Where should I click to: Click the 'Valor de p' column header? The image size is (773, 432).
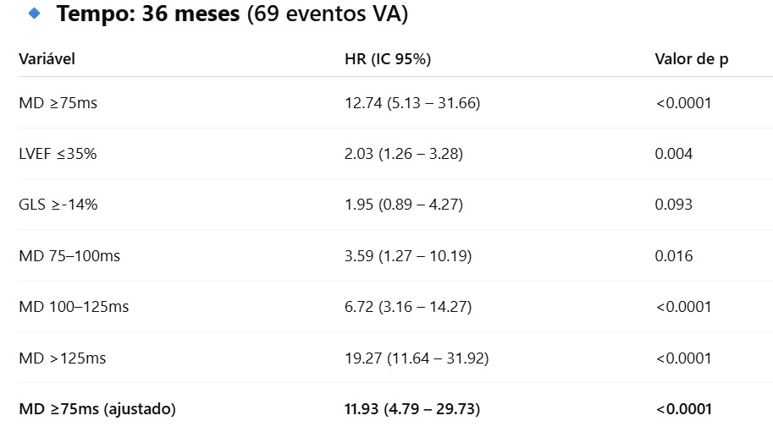[691, 59]
